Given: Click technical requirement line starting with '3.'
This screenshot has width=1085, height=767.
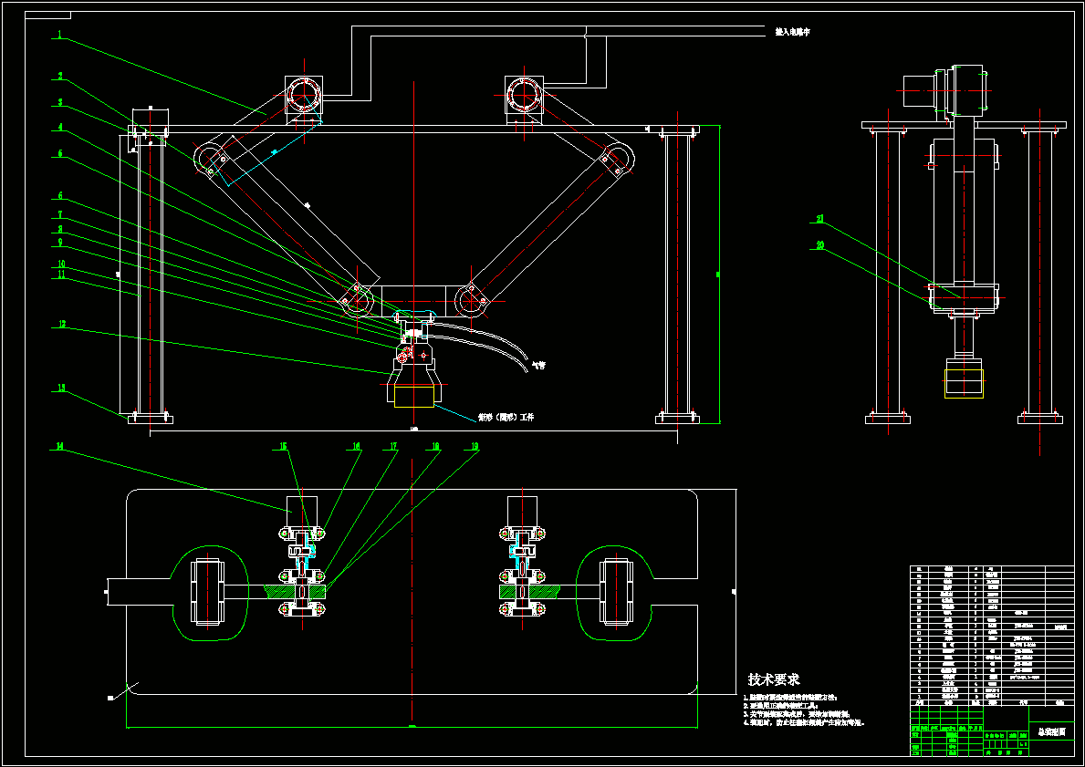Looking at the screenshot, I should click(x=797, y=714).
